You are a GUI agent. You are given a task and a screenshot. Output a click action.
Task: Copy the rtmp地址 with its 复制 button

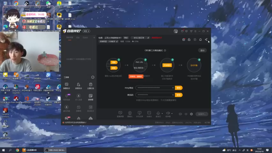pos(179,88)
